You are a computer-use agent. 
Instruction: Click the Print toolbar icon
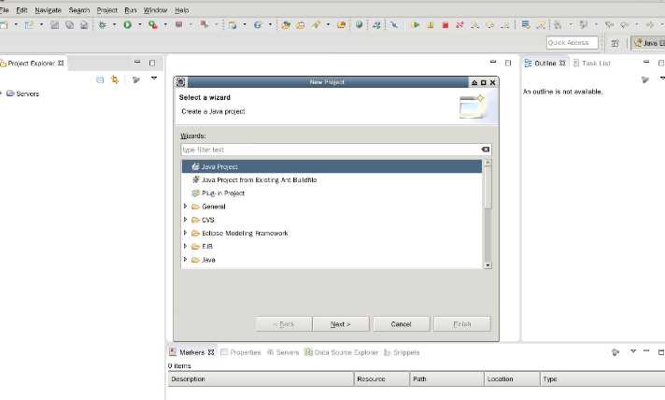(x=84, y=25)
